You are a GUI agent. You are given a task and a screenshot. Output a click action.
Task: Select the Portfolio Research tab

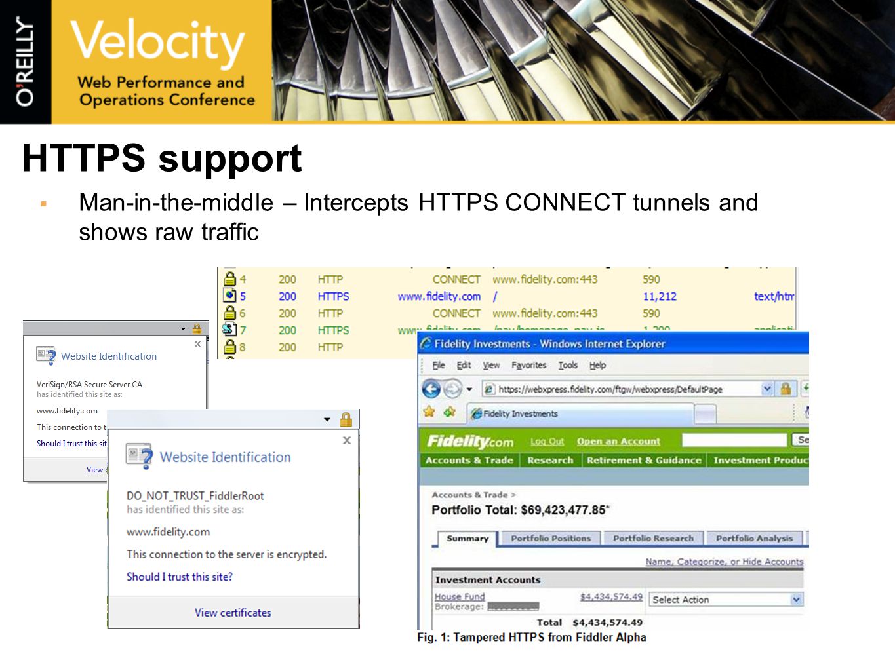[653, 539]
